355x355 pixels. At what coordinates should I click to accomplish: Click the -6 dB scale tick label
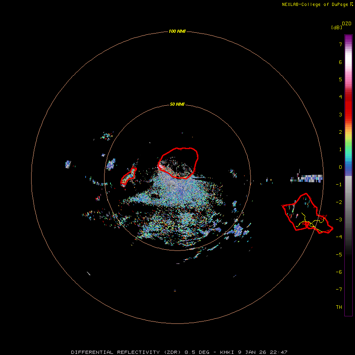tap(339, 272)
